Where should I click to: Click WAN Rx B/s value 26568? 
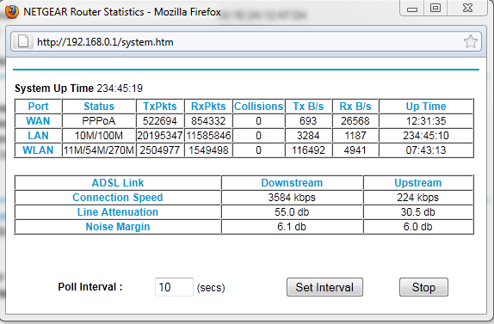click(x=355, y=121)
